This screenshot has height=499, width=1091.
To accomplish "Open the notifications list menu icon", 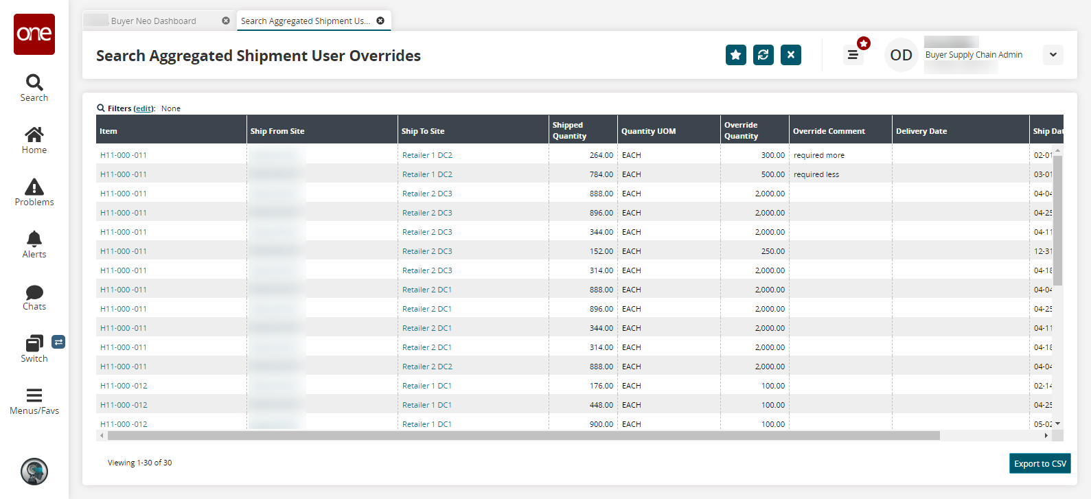I will 853,55.
